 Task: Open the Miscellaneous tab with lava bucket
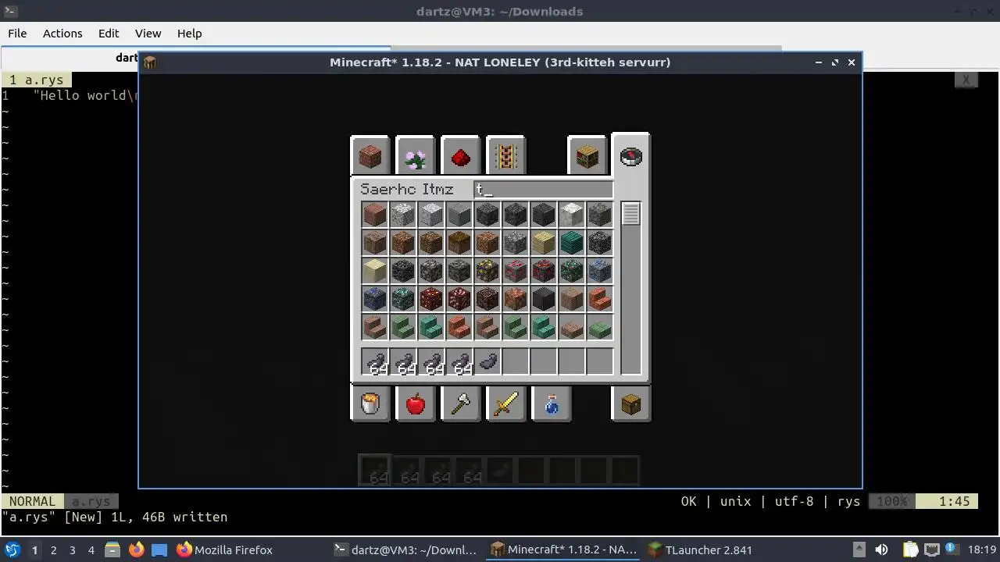tap(370, 404)
